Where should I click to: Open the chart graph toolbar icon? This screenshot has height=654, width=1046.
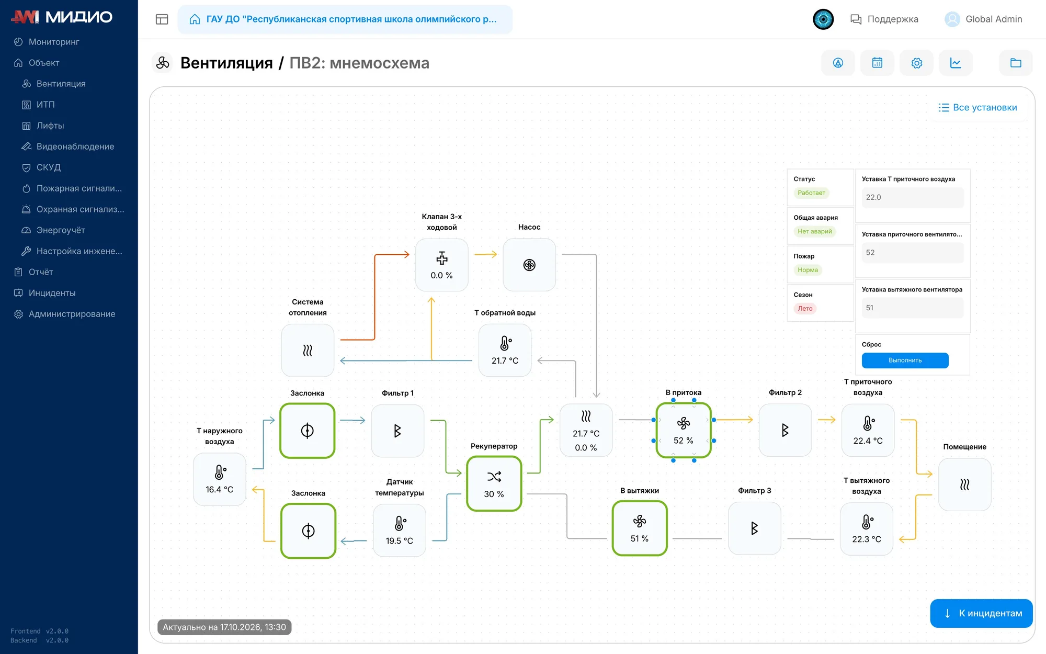(956, 63)
